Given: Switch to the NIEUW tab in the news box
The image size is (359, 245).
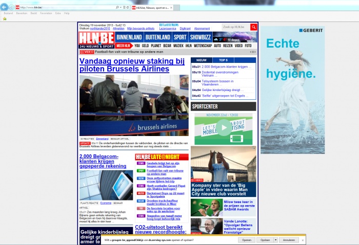Looking at the screenshot, I should pos(202,60).
